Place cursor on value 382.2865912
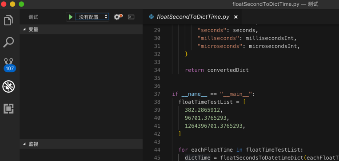The width and height of the screenshot is (339, 161). point(202,110)
